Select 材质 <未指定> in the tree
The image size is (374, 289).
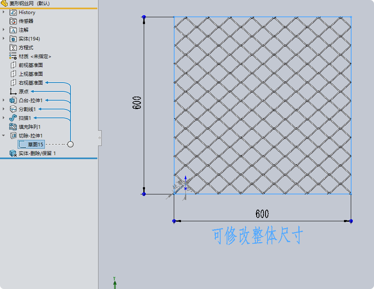pos(35,57)
